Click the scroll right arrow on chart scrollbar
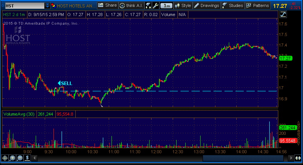303x165 pixels. pos(291,158)
